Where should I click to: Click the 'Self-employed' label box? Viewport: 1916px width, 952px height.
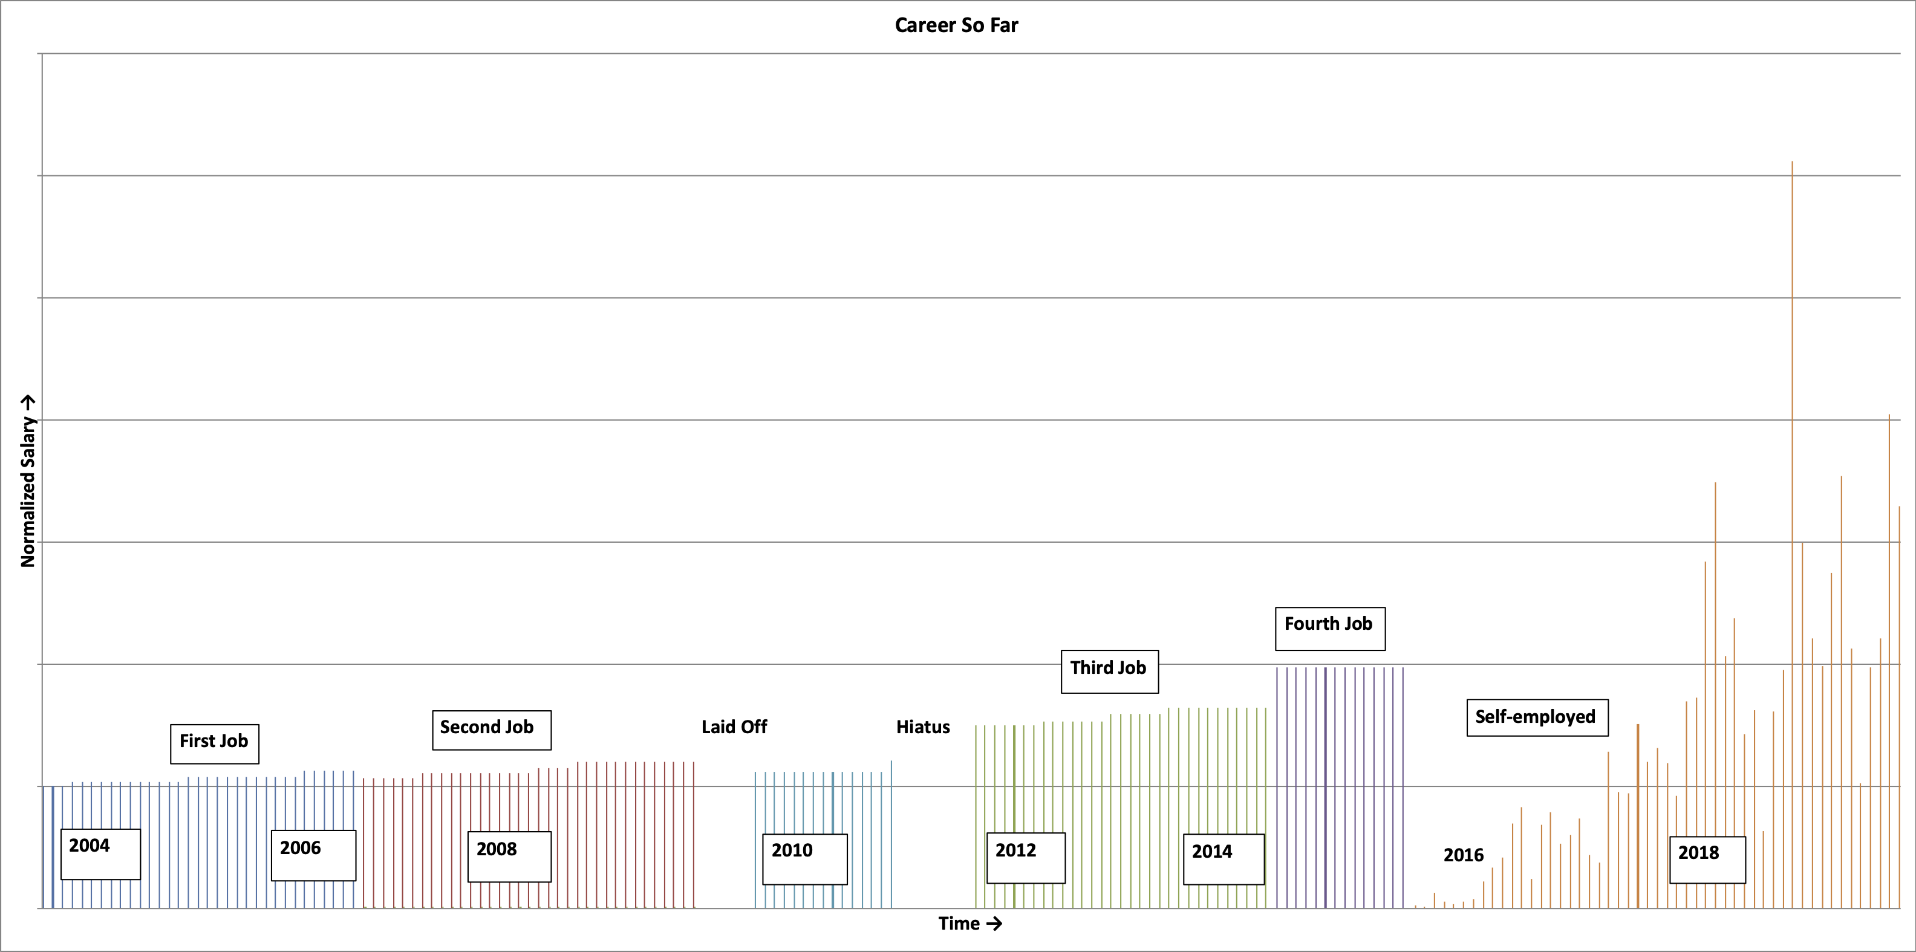pos(1537,717)
